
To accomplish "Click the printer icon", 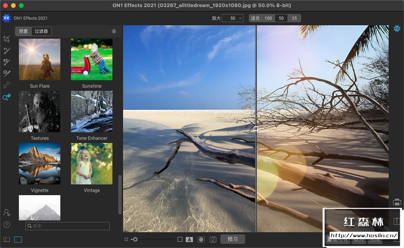I will pyautogui.click(x=397, y=202).
